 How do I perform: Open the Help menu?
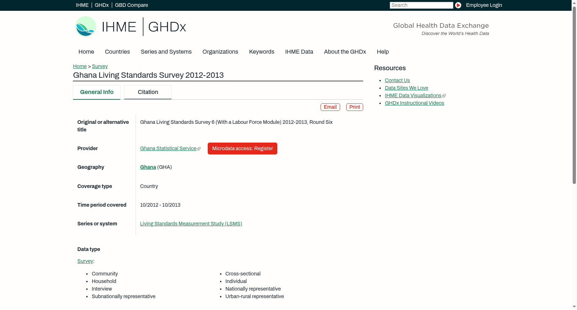coord(383,52)
